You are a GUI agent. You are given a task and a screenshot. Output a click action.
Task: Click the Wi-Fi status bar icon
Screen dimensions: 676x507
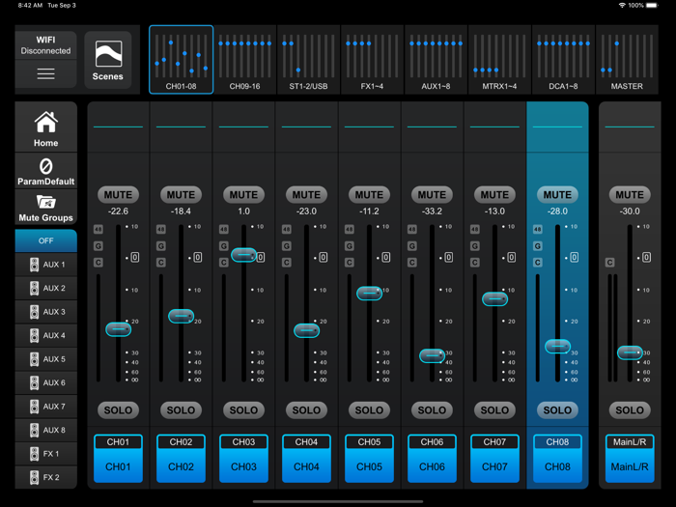(x=622, y=5)
